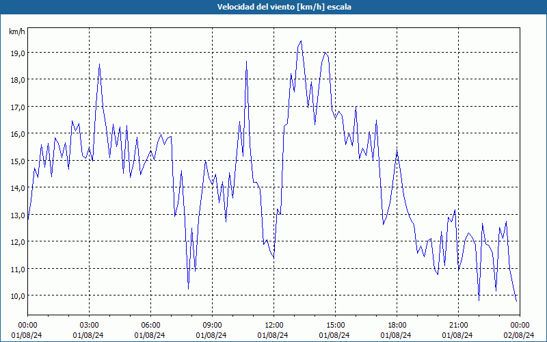547x342 pixels.
Task: Select the 19,0 y-axis value
Action: coord(16,53)
